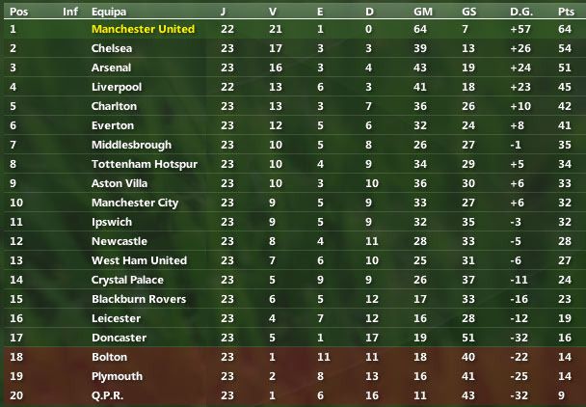Open Liverpool's team row

115,87
